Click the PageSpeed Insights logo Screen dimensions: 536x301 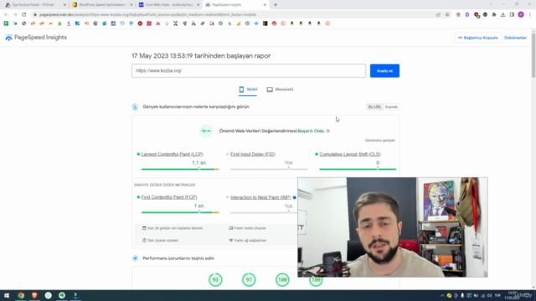coord(36,38)
